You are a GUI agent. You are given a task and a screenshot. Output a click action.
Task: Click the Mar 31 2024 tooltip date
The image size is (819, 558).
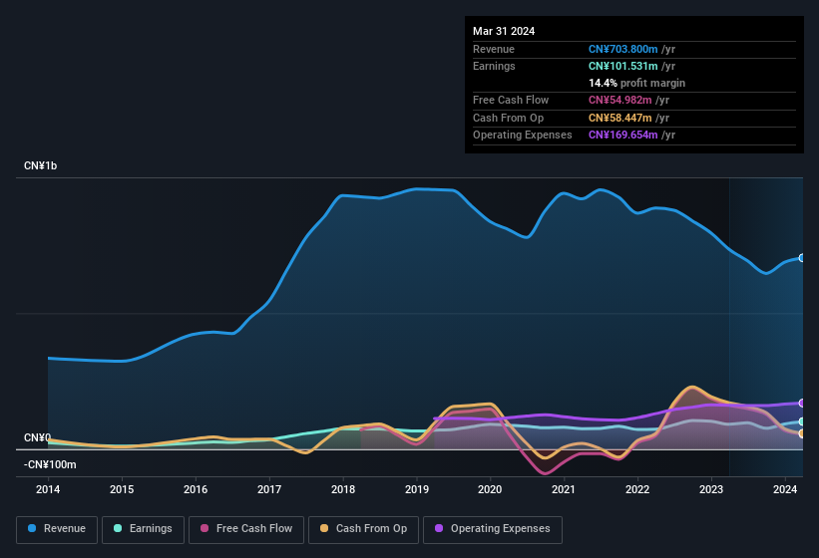click(x=504, y=31)
